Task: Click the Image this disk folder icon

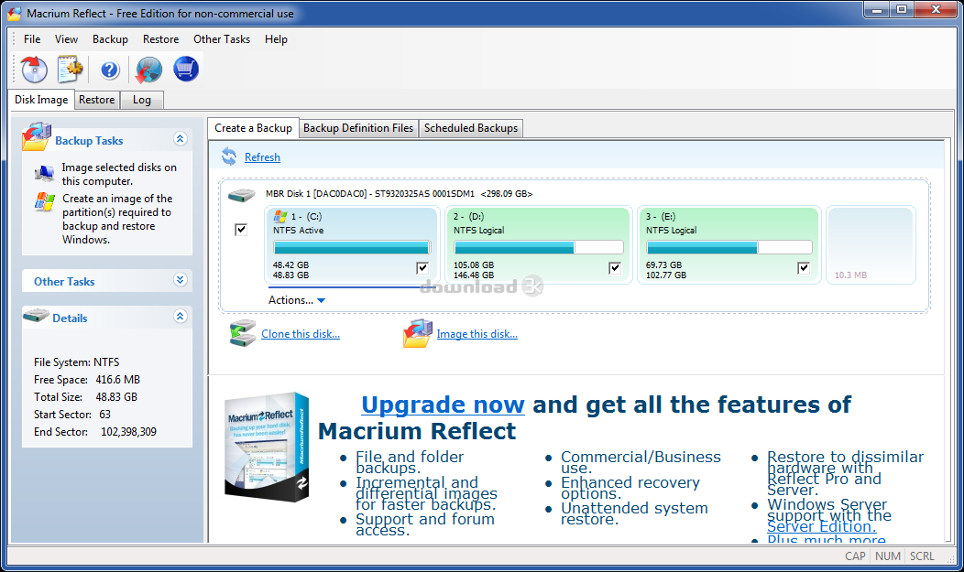Action: pos(418,334)
